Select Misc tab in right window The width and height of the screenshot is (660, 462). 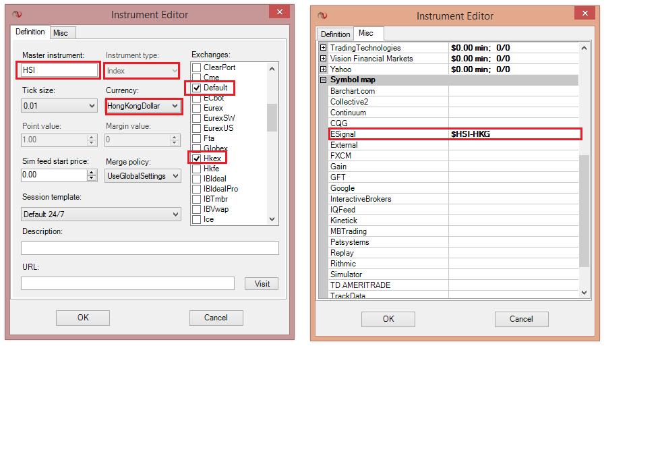coord(368,33)
